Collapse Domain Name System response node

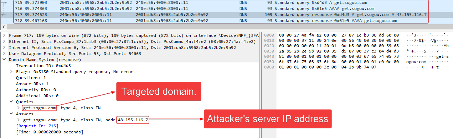pyautogui.click(x=4, y=60)
